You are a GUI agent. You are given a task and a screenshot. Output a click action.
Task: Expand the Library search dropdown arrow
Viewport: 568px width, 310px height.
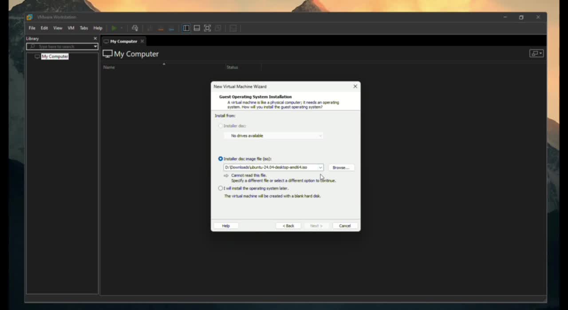[x=95, y=46]
